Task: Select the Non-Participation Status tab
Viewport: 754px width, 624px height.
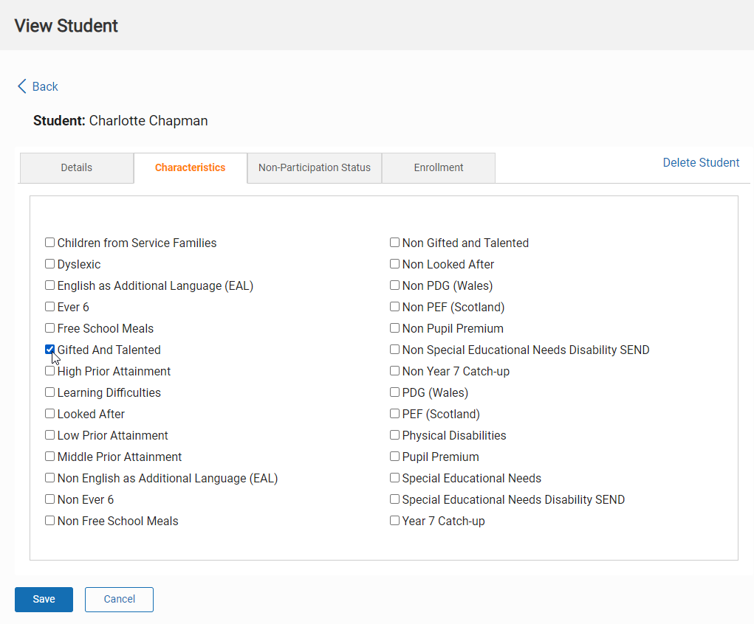Action: (314, 167)
